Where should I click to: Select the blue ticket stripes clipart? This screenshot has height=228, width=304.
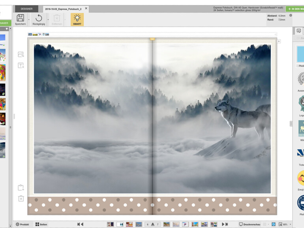tap(301, 153)
